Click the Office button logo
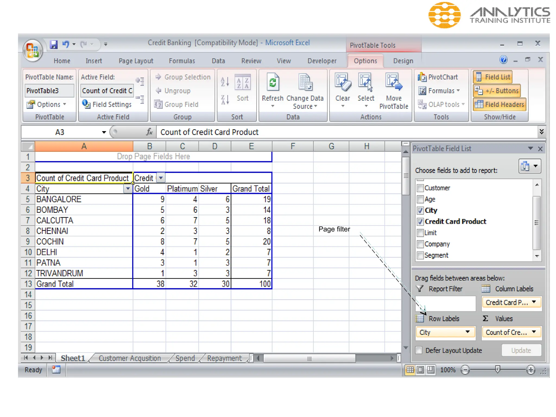This screenshot has width=556, height=417. [33, 50]
